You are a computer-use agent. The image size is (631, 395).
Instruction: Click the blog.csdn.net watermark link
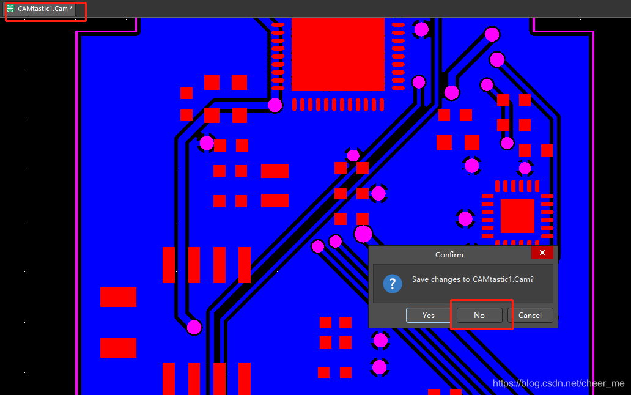558,383
